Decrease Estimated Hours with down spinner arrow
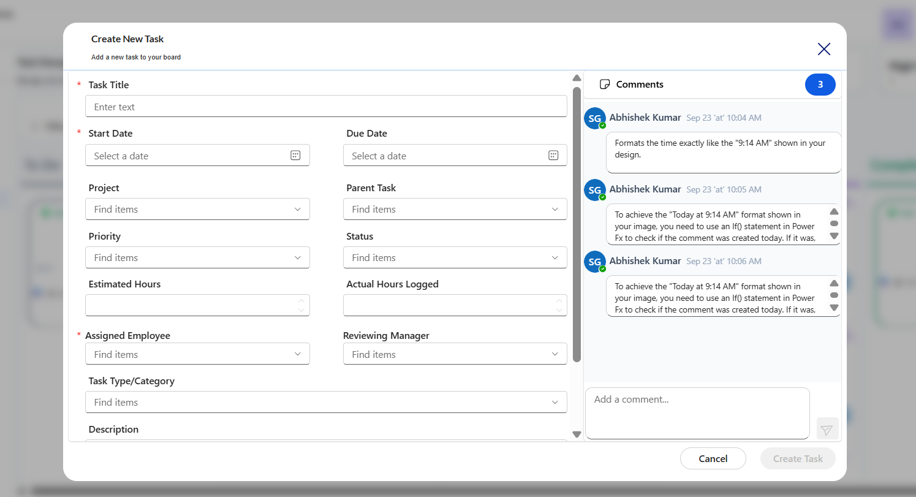The height and width of the screenshot is (497, 916). 301,310
